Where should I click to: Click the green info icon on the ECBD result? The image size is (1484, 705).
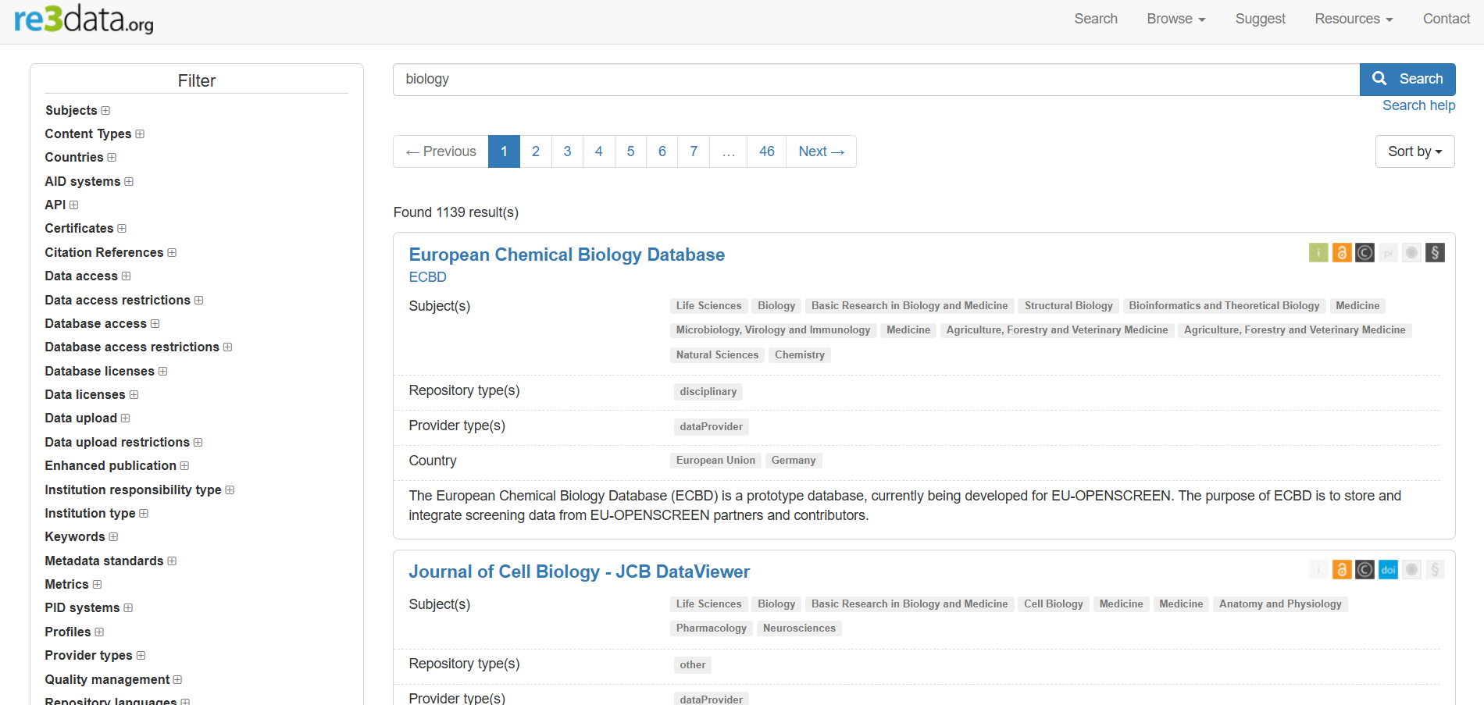click(x=1318, y=253)
